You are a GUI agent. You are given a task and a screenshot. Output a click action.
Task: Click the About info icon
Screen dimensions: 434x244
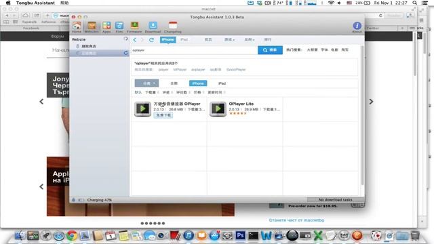pyautogui.click(x=357, y=27)
